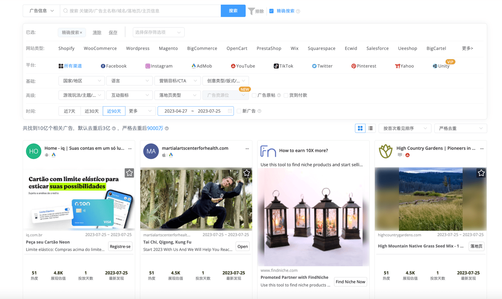Open the 严格去重 dropdown

coord(461,128)
